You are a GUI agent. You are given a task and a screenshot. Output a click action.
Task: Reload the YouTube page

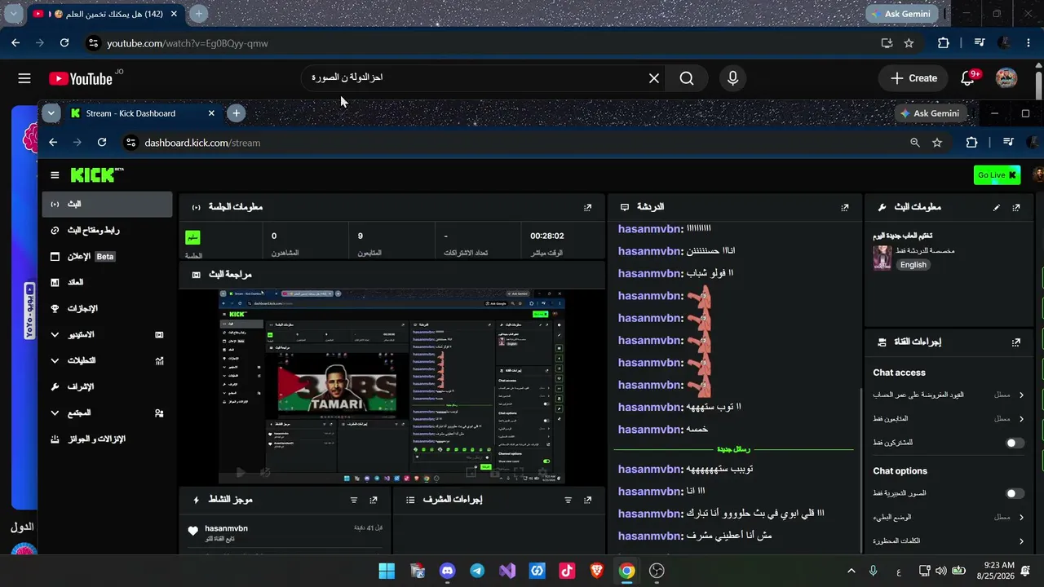64,43
